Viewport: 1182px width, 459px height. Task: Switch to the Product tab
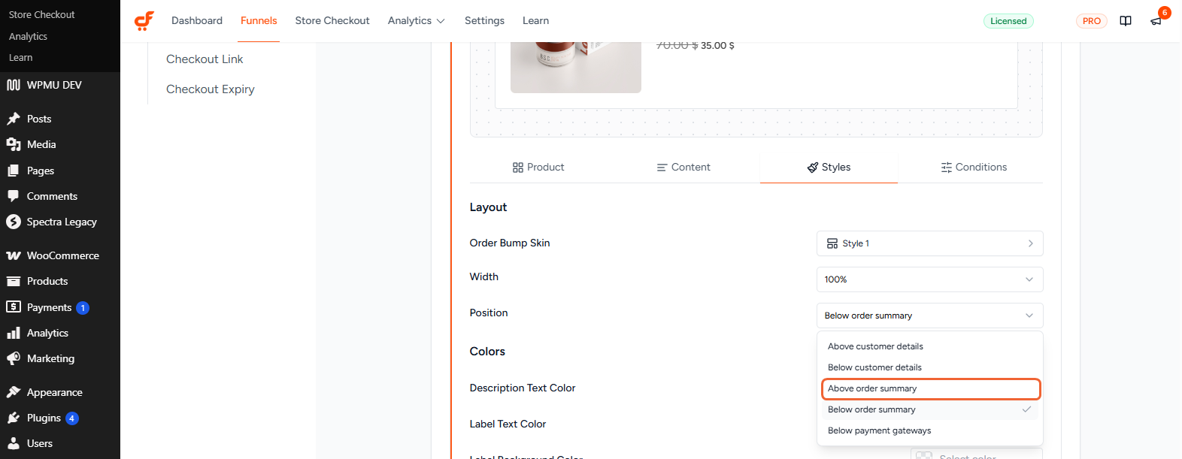pos(538,167)
